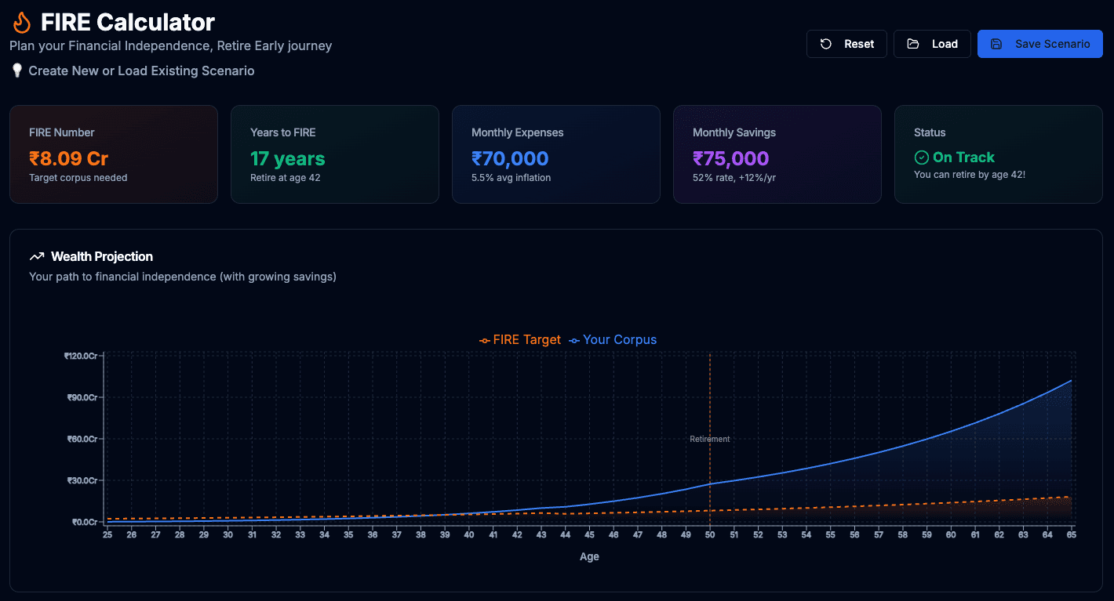Click the Reset circular arrow icon
This screenshot has width=1114, height=601.
[826, 44]
